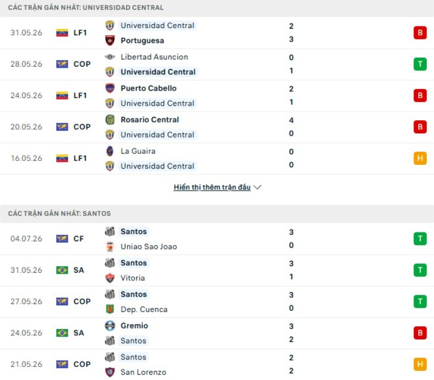Click the Vitoria club crest icon

pyautogui.click(x=110, y=278)
